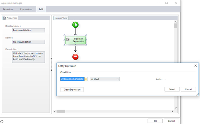
Task: Click the collapse arrow on the panel splitter
Action: point(51,59)
